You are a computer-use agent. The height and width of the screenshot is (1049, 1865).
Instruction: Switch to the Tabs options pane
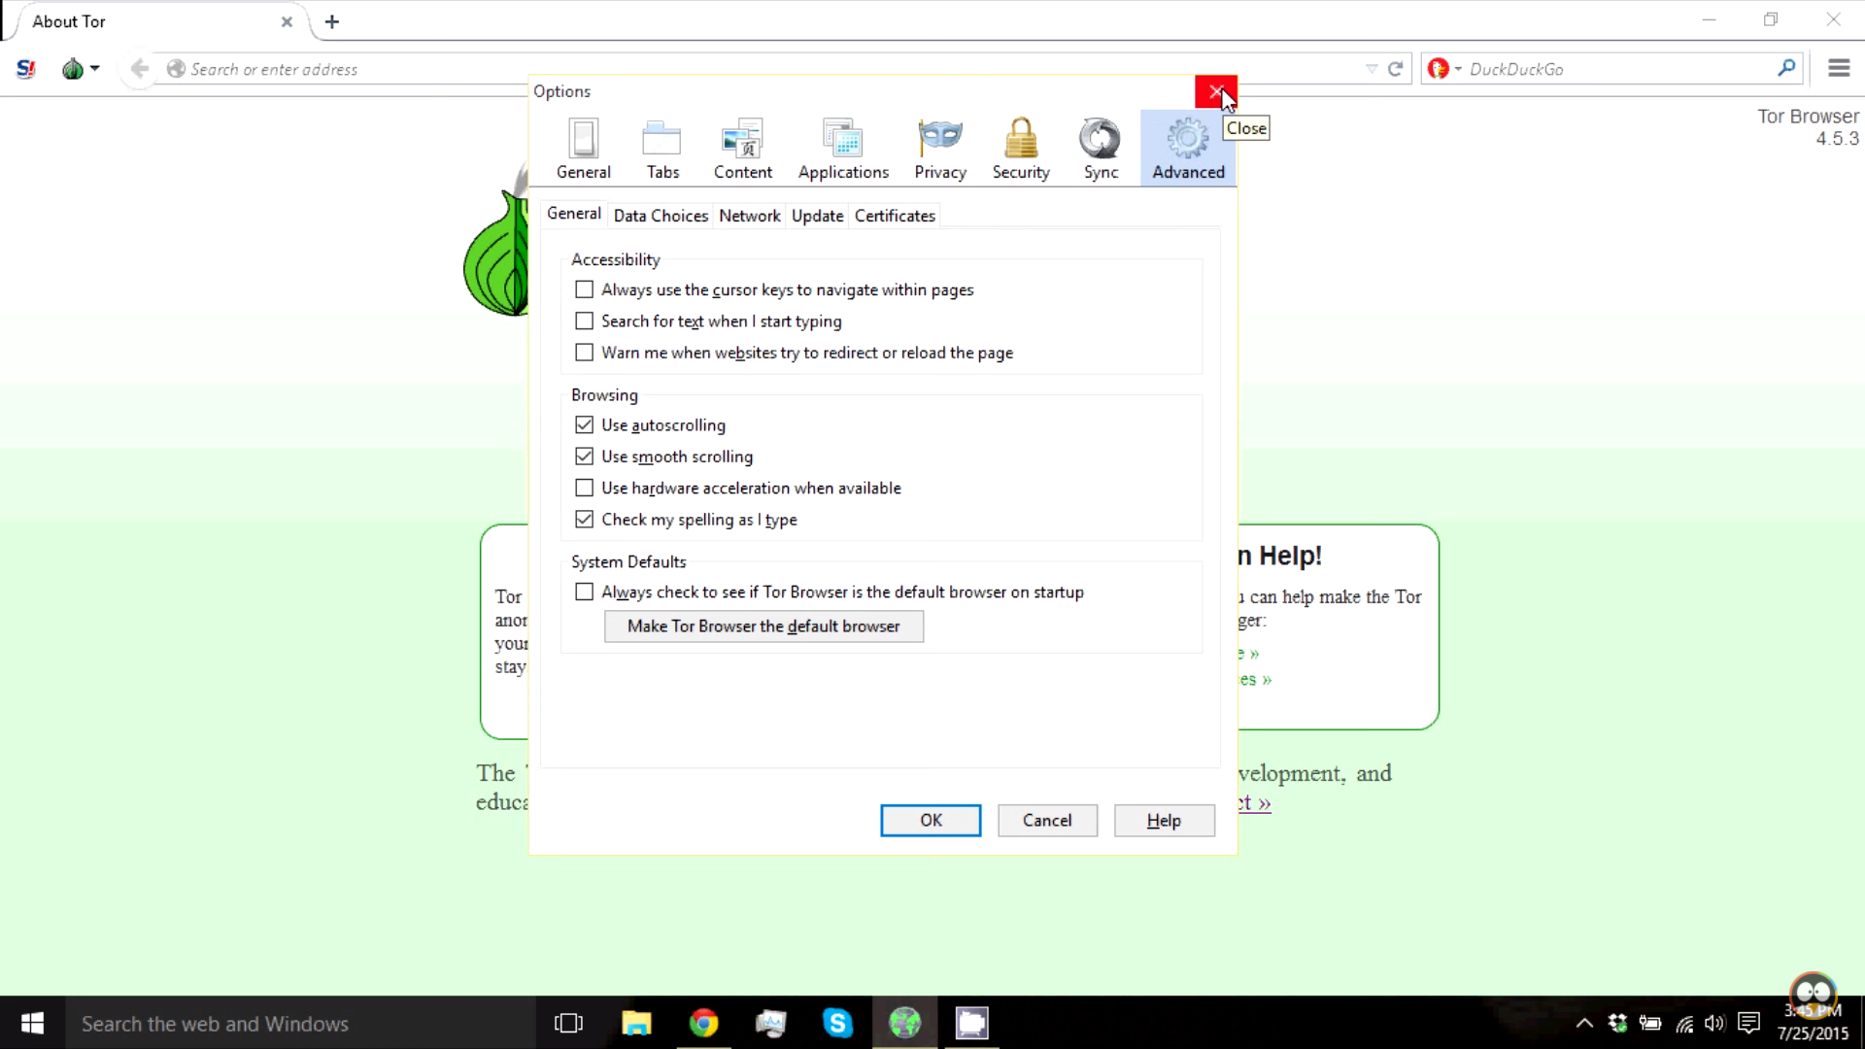pos(662,149)
